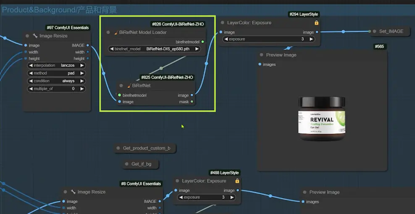This screenshot has width=415, height=214.
Task: Increase exposure on #488 with right arrow
Action: pyautogui.click(x=232, y=197)
